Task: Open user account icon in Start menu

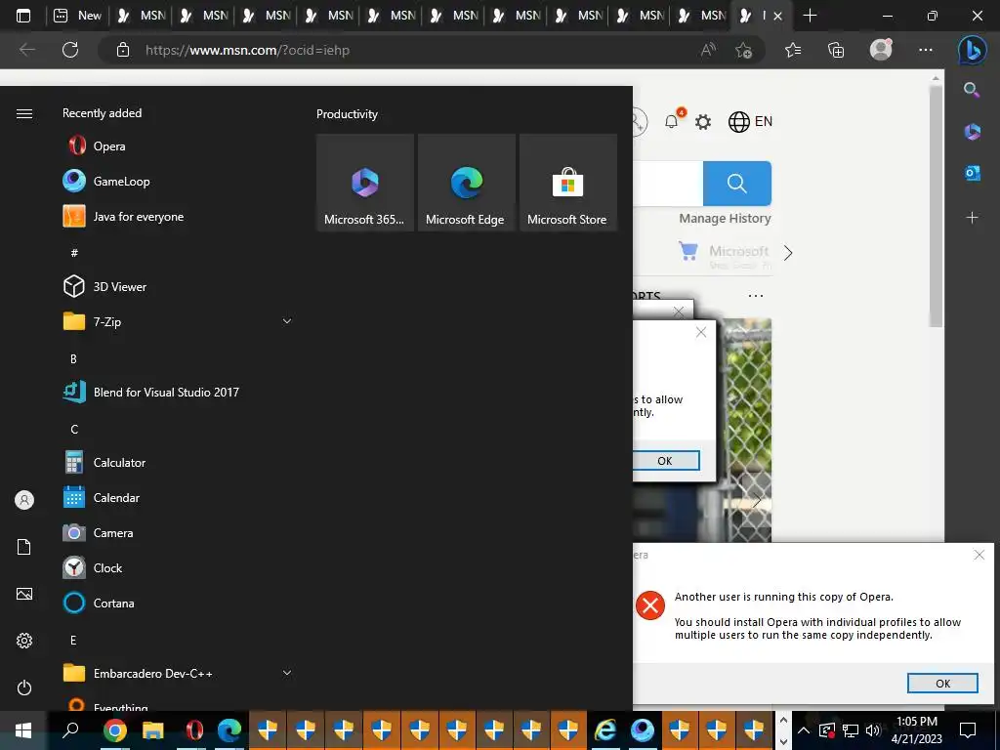Action: [24, 500]
